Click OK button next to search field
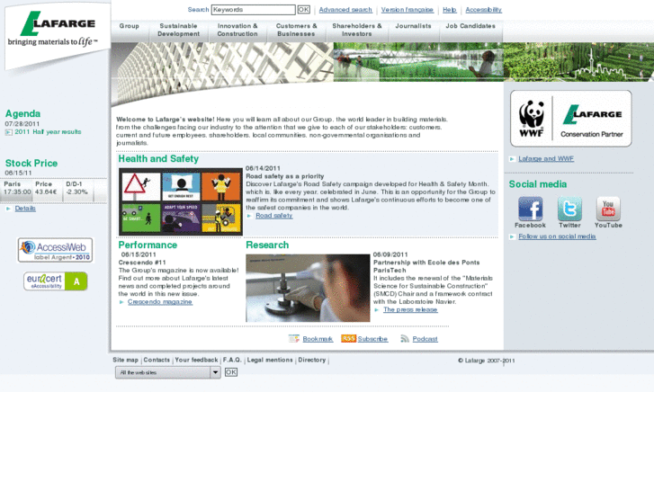Viewport: 654px width, 490px height. pos(304,10)
